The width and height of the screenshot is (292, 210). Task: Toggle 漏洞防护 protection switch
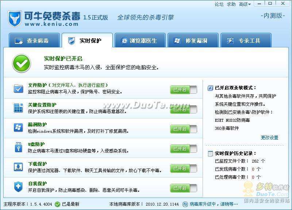(184, 129)
